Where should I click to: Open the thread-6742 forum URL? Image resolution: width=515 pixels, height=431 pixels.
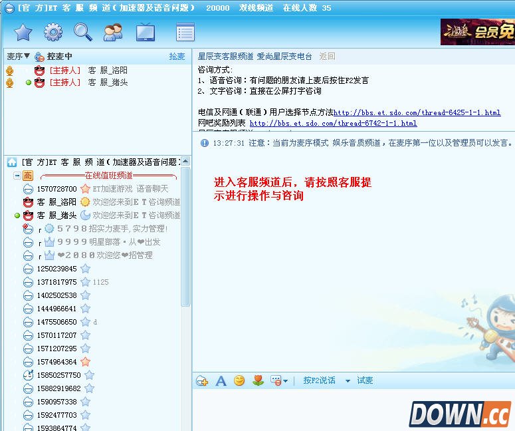333,123
